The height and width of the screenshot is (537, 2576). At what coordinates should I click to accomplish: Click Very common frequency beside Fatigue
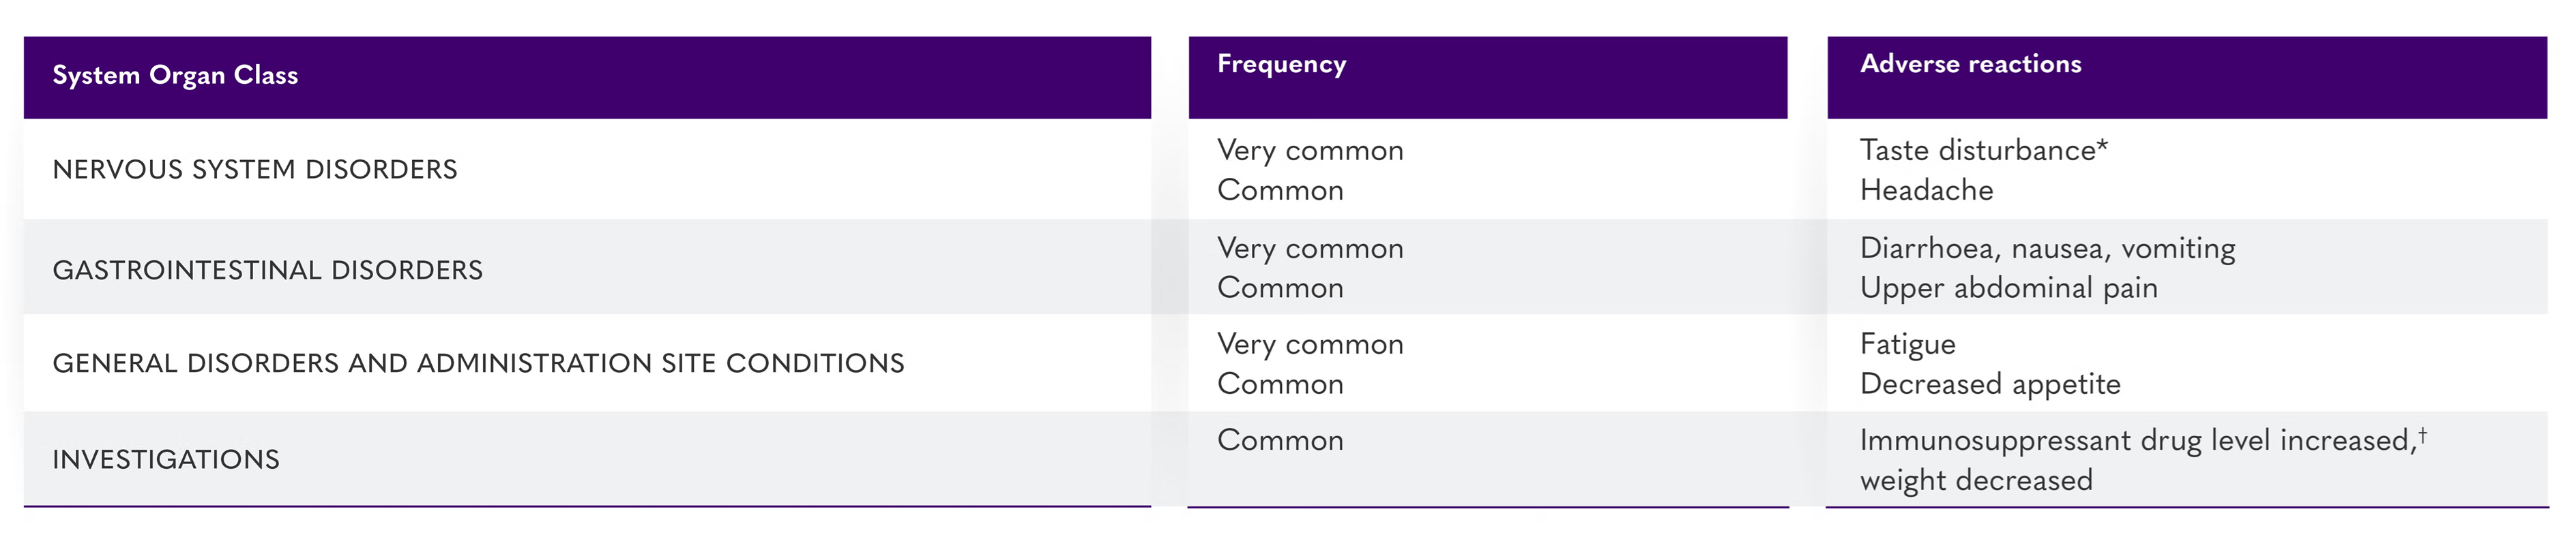tap(1310, 344)
